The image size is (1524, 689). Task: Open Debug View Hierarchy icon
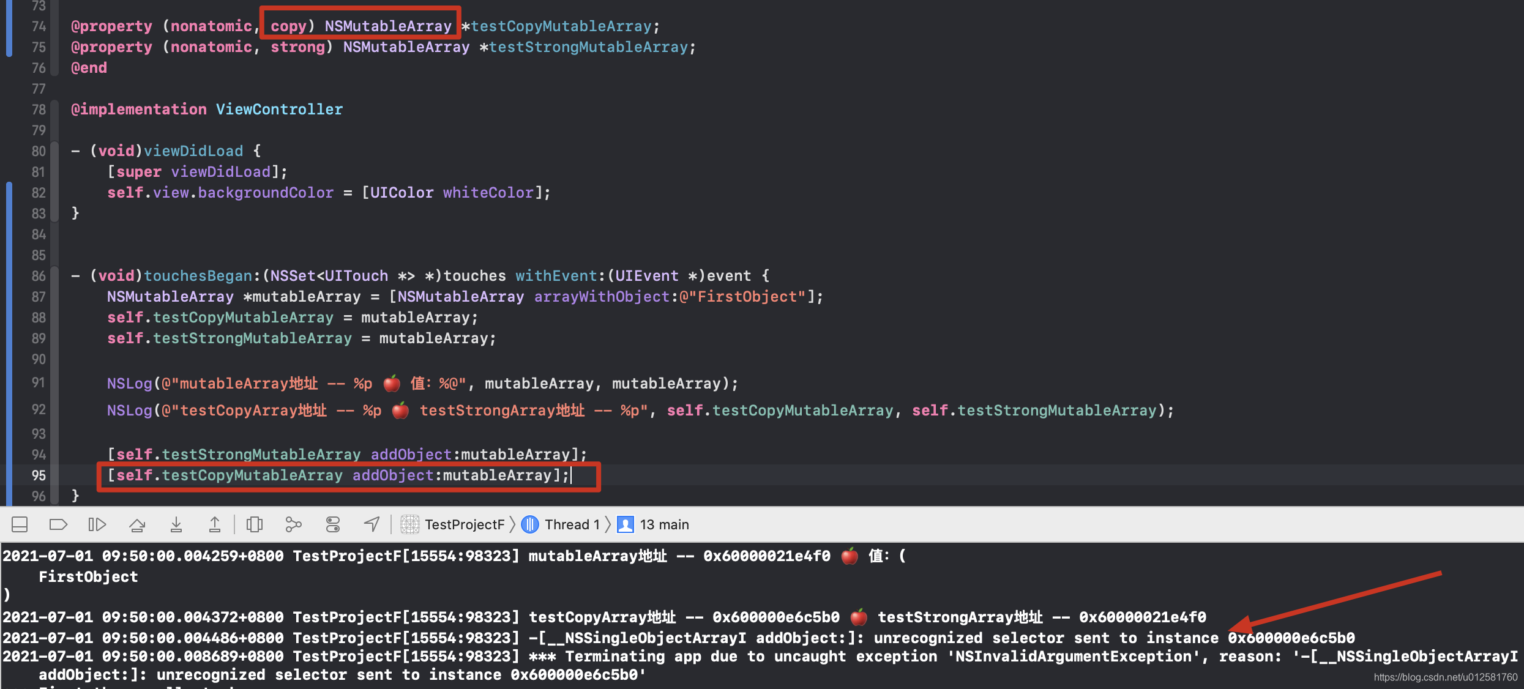click(x=255, y=524)
